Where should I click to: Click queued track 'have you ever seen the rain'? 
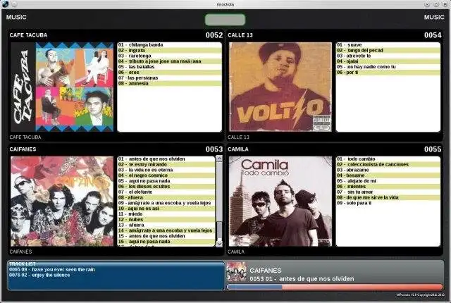tap(51, 270)
